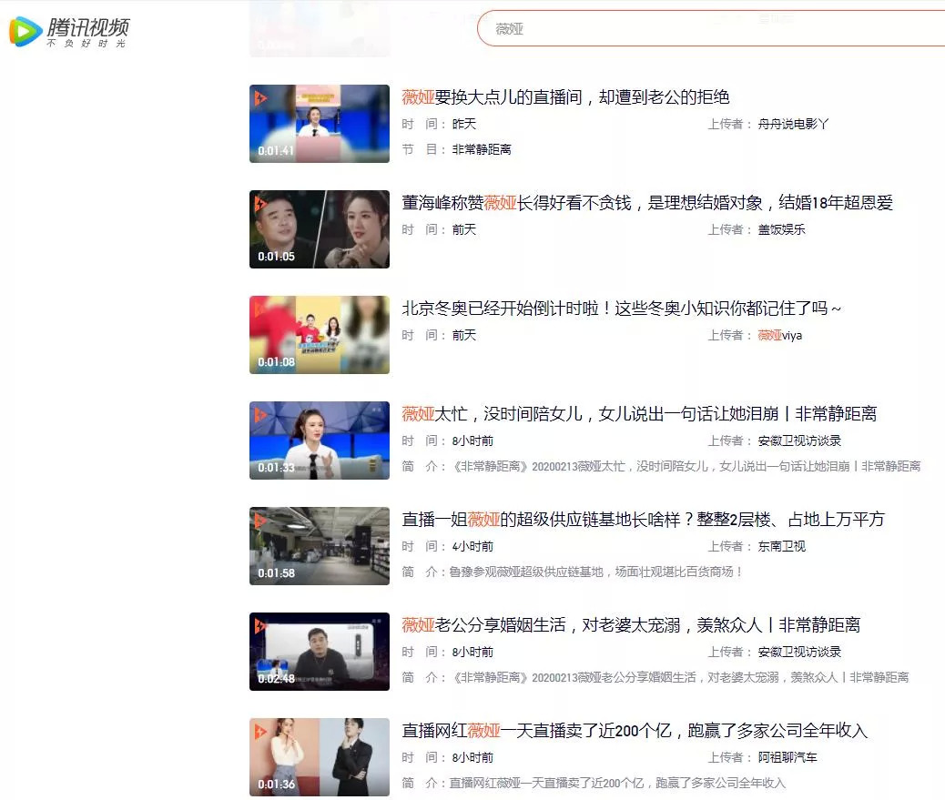Click play badge on 0:01:41 thumbnail
This screenshot has width=945, height=800.
pyautogui.click(x=260, y=97)
